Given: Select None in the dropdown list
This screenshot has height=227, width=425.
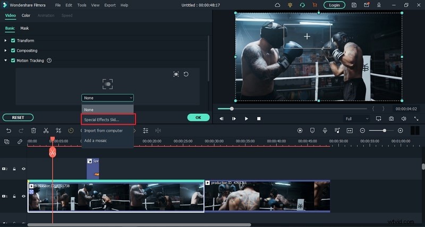Looking at the screenshot, I should point(108,110).
